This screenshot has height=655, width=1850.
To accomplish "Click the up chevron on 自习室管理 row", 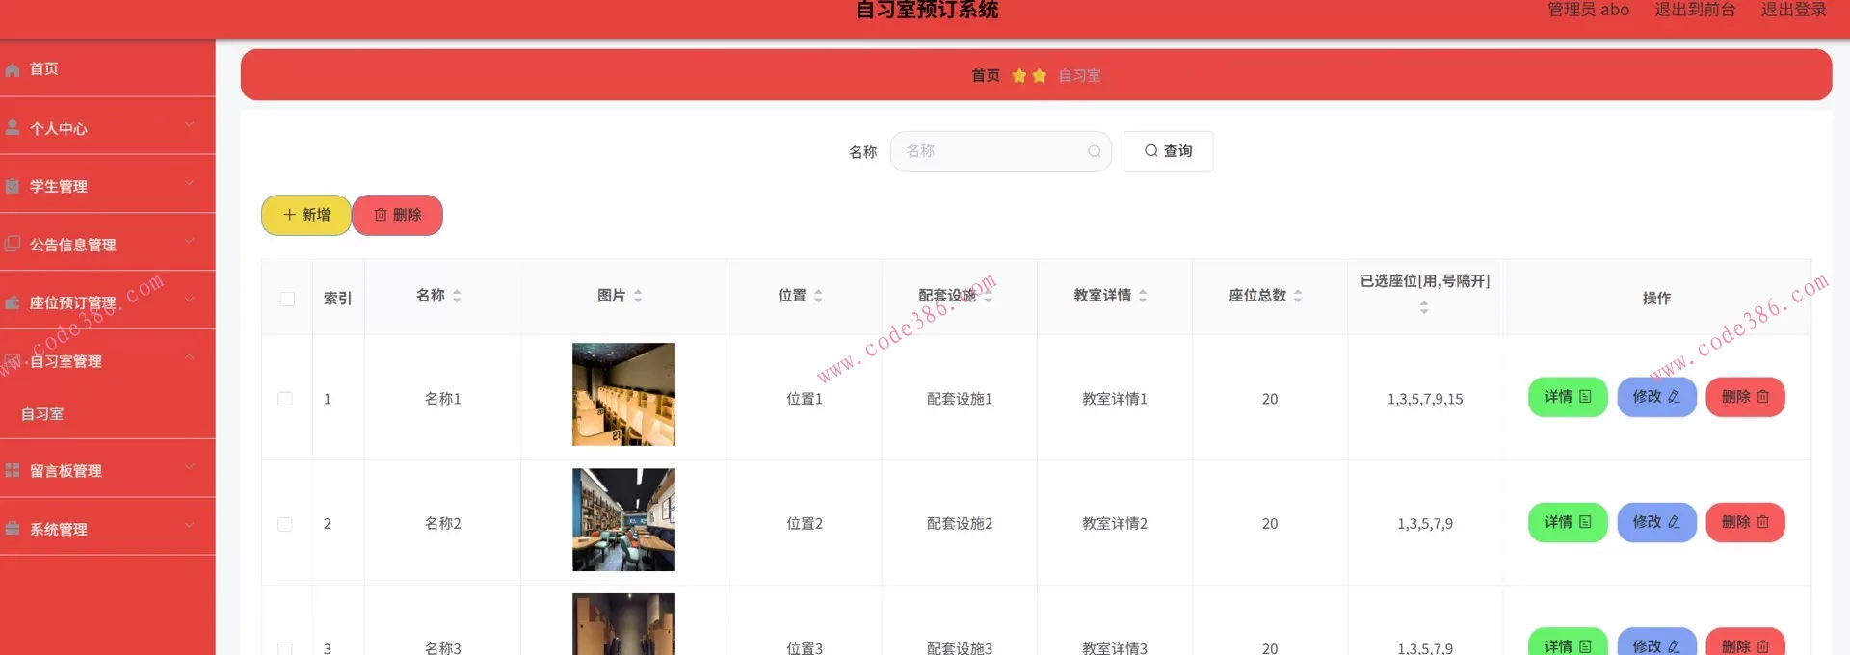I will click(189, 356).
